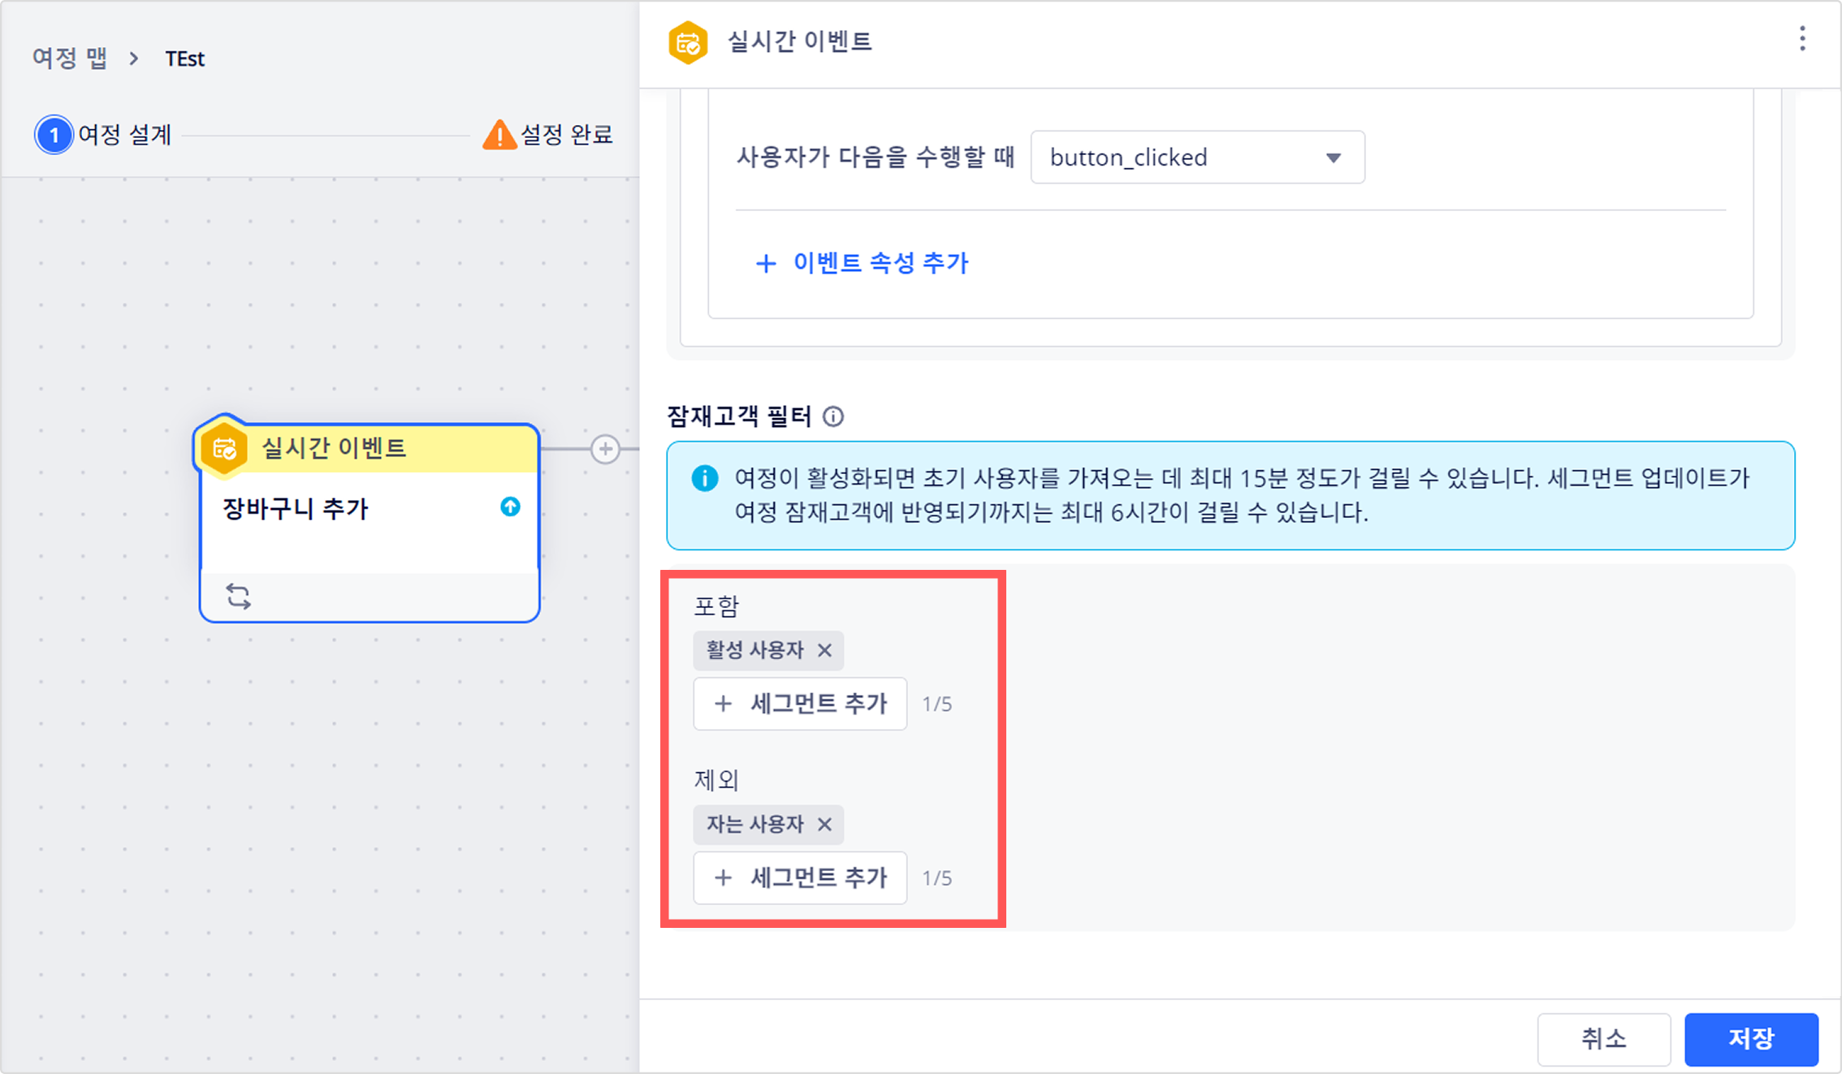The width and height of the screenshot is (1842, 1074).
Task: Click the loop re-entry icon on event card
Action: pyautogui.click(x=238, y=597)
